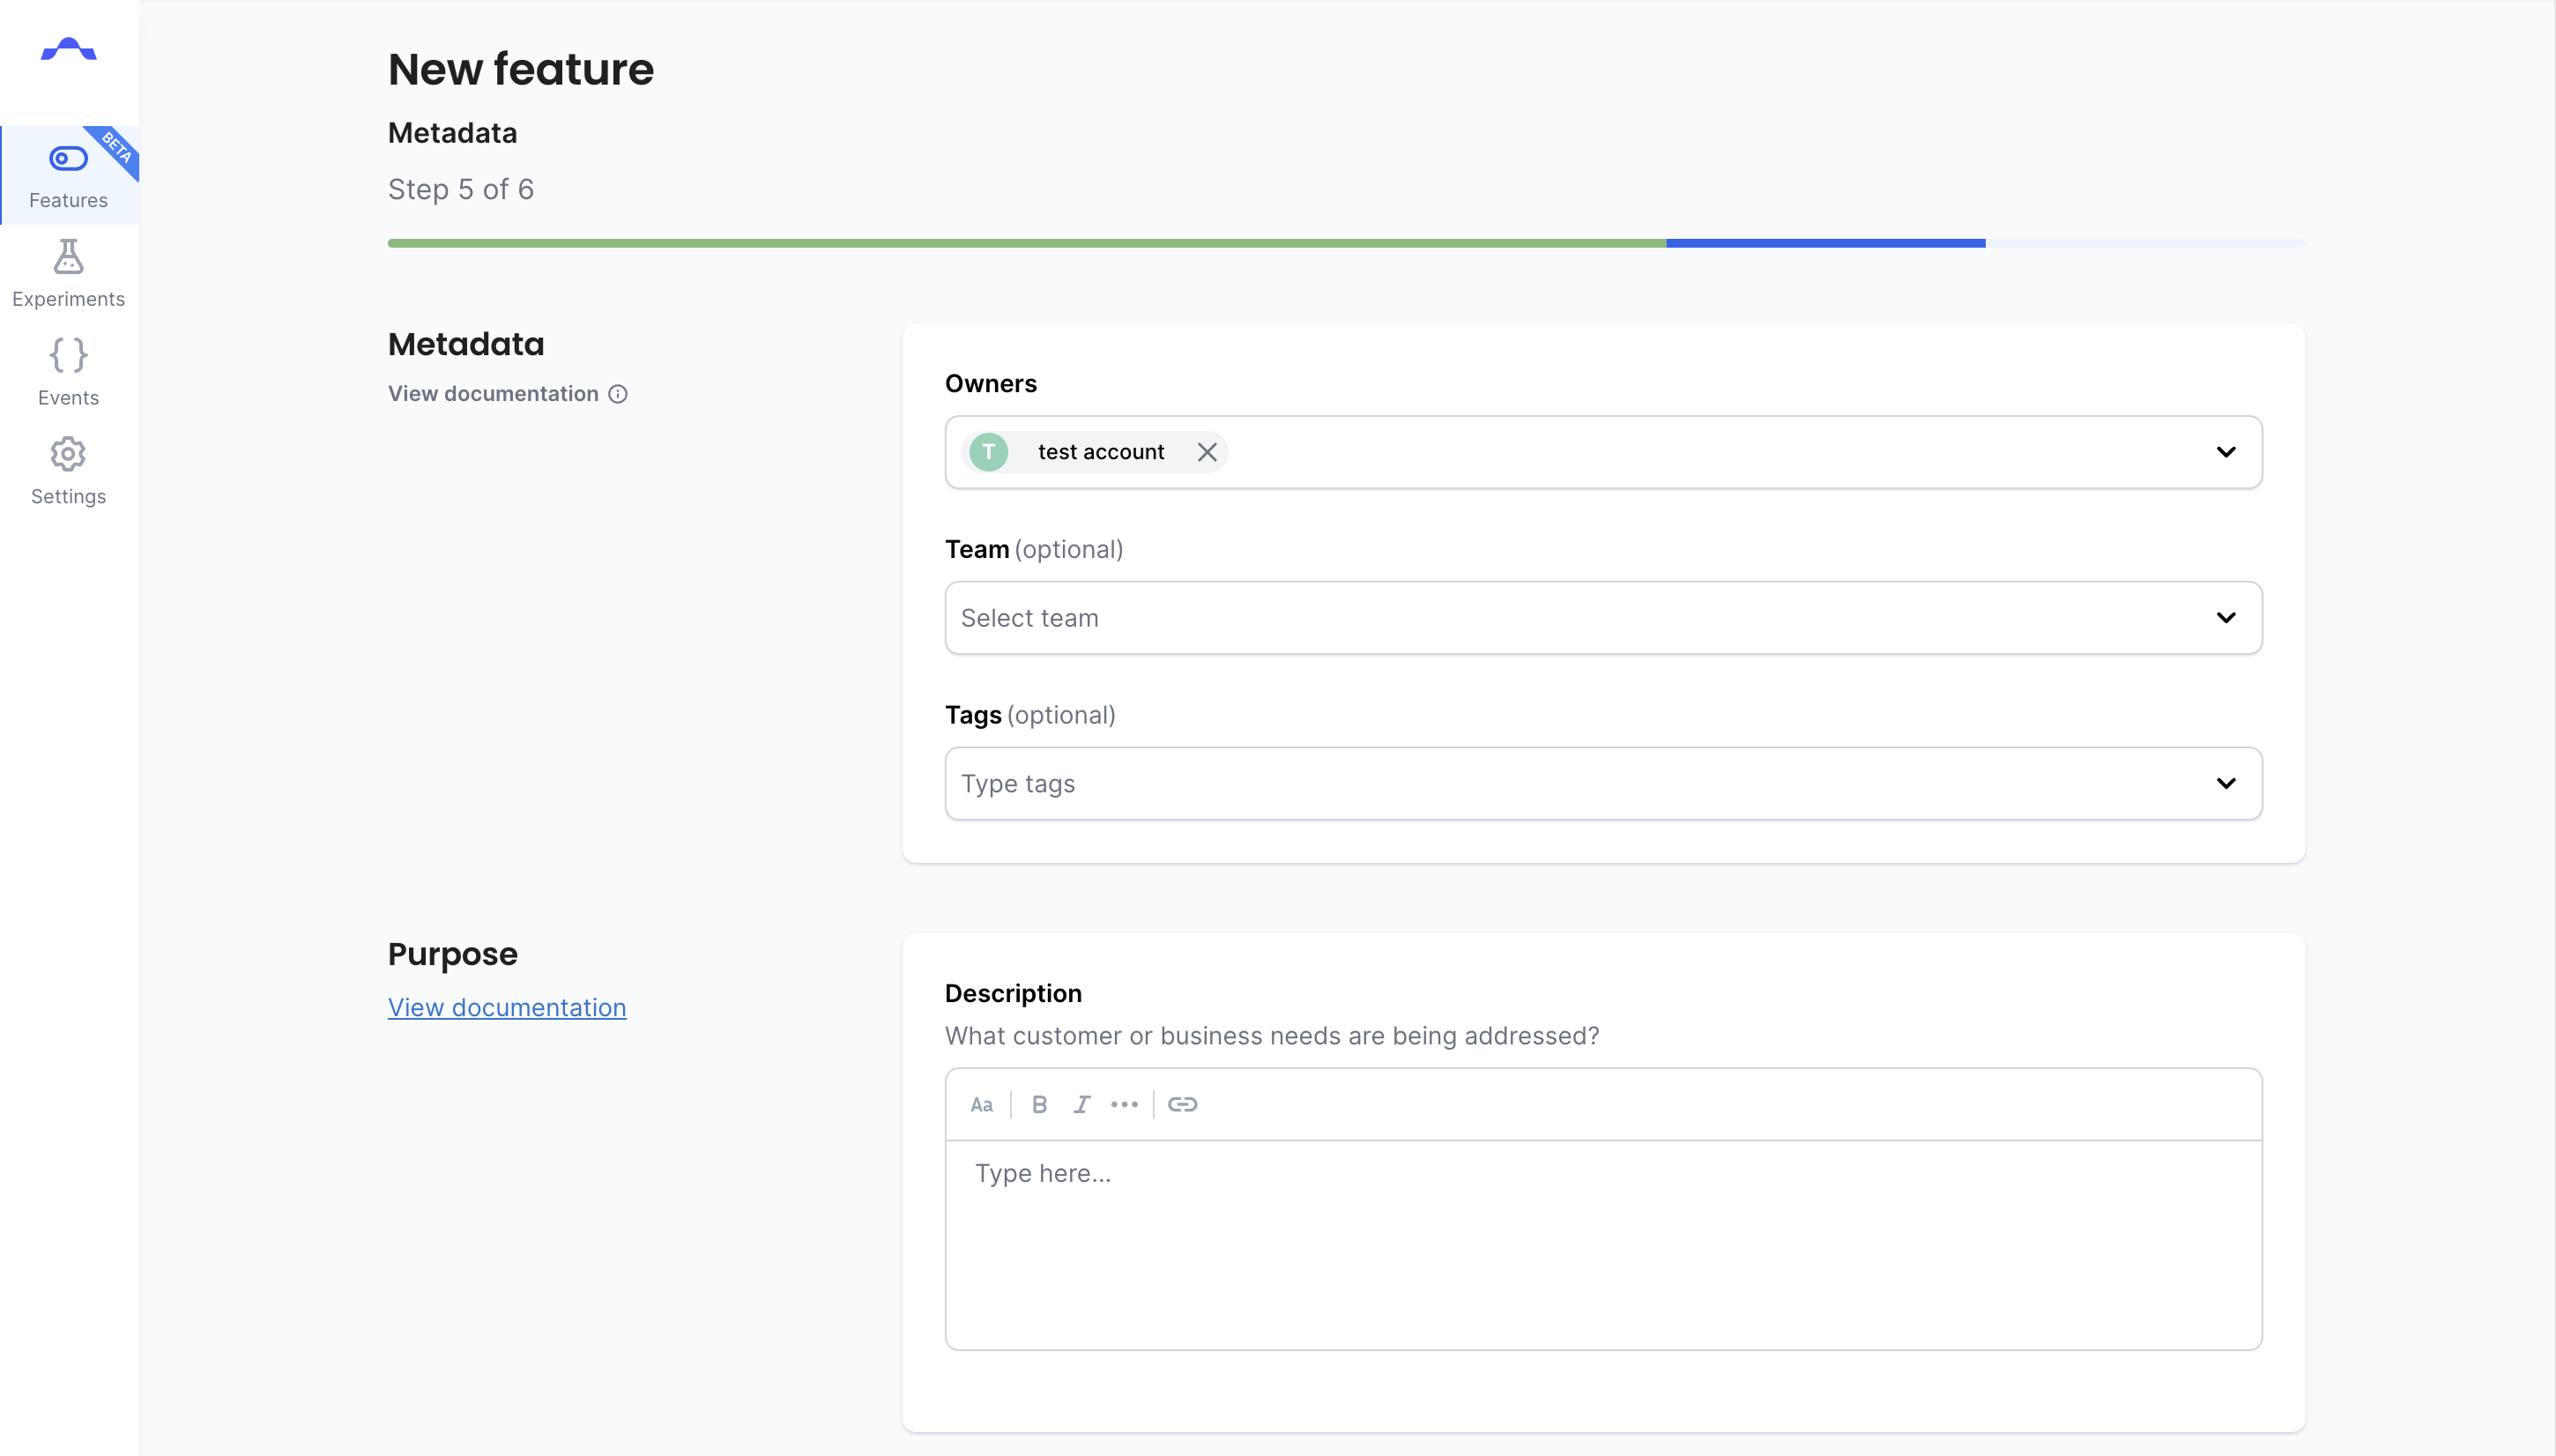The image size is (2556, 1456).
Task: Toggle italic formatting in description editor
Action: 1081,1105
